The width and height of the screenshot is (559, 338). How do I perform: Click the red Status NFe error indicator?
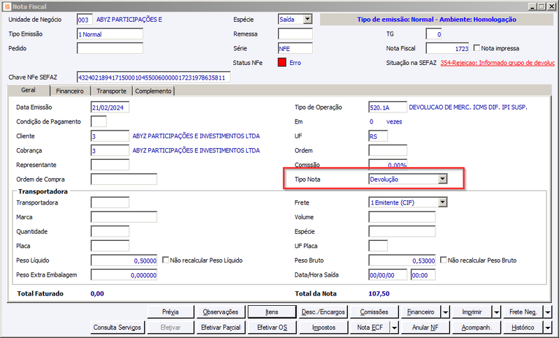tap(282, 63)
